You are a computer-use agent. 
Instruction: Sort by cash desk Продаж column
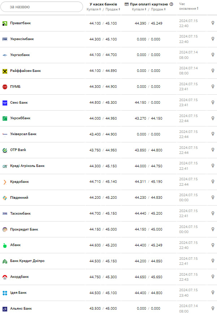pyautogui.click(x=112, y=9)
